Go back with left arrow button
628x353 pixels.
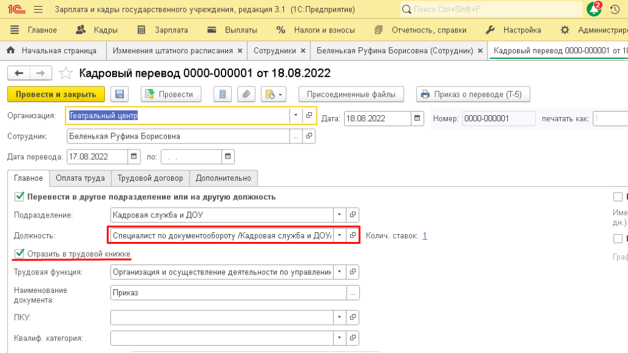[x=18, y=74]
